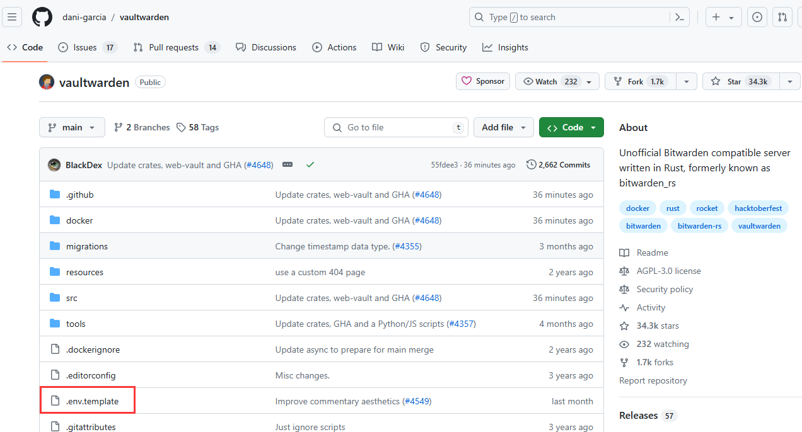Select the bitwarden-rs topic tag
The image size is (802, 432).
[700, 225]
